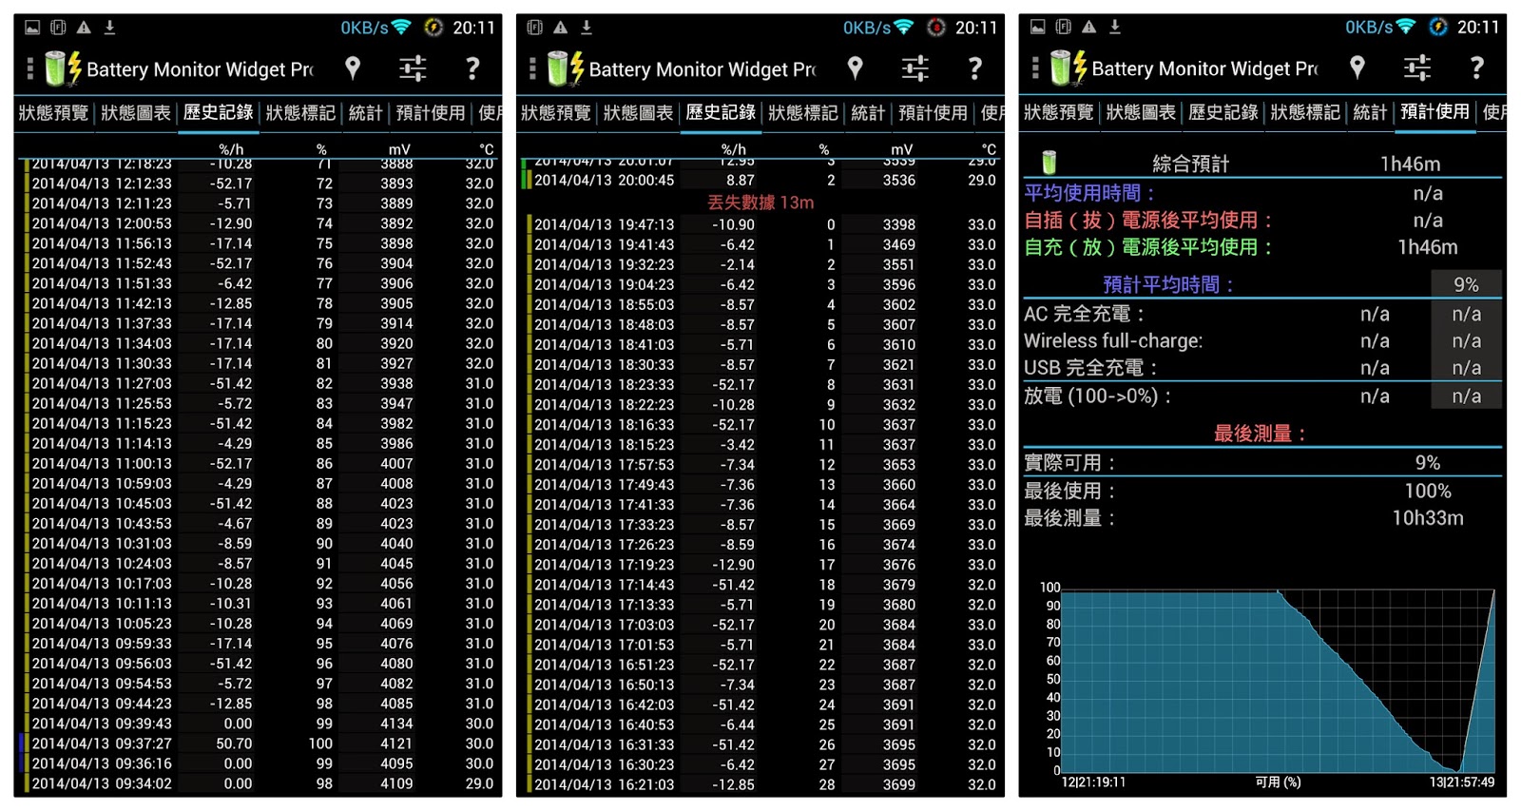The height and width of the screenshot is (811, 1521).
Task: Tap the warning triangle icon in middle status bar
Action: pyautogui.click(x=561, y=28)
